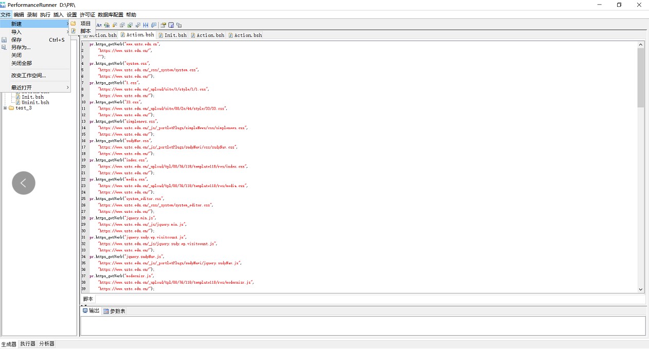This screenshot has height=349, width=649.
Task: Click the editor scrollbar down arrow
Action: pos(641,290)
